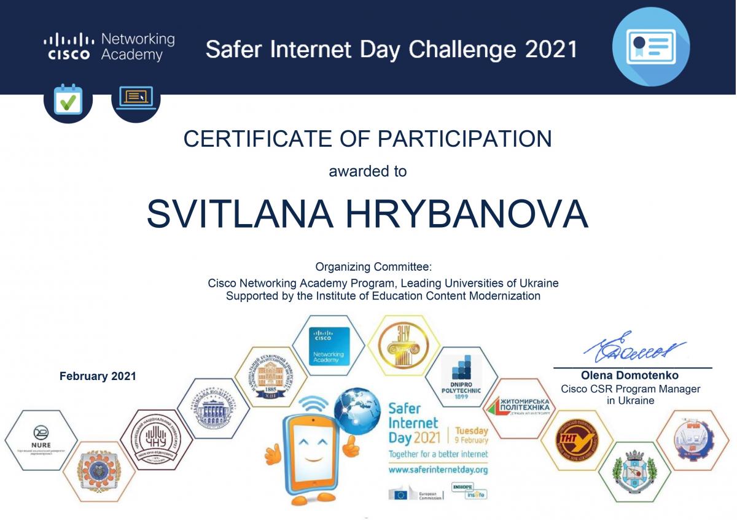Open the www.saferinternetday.org link

(x=438, y=470)
